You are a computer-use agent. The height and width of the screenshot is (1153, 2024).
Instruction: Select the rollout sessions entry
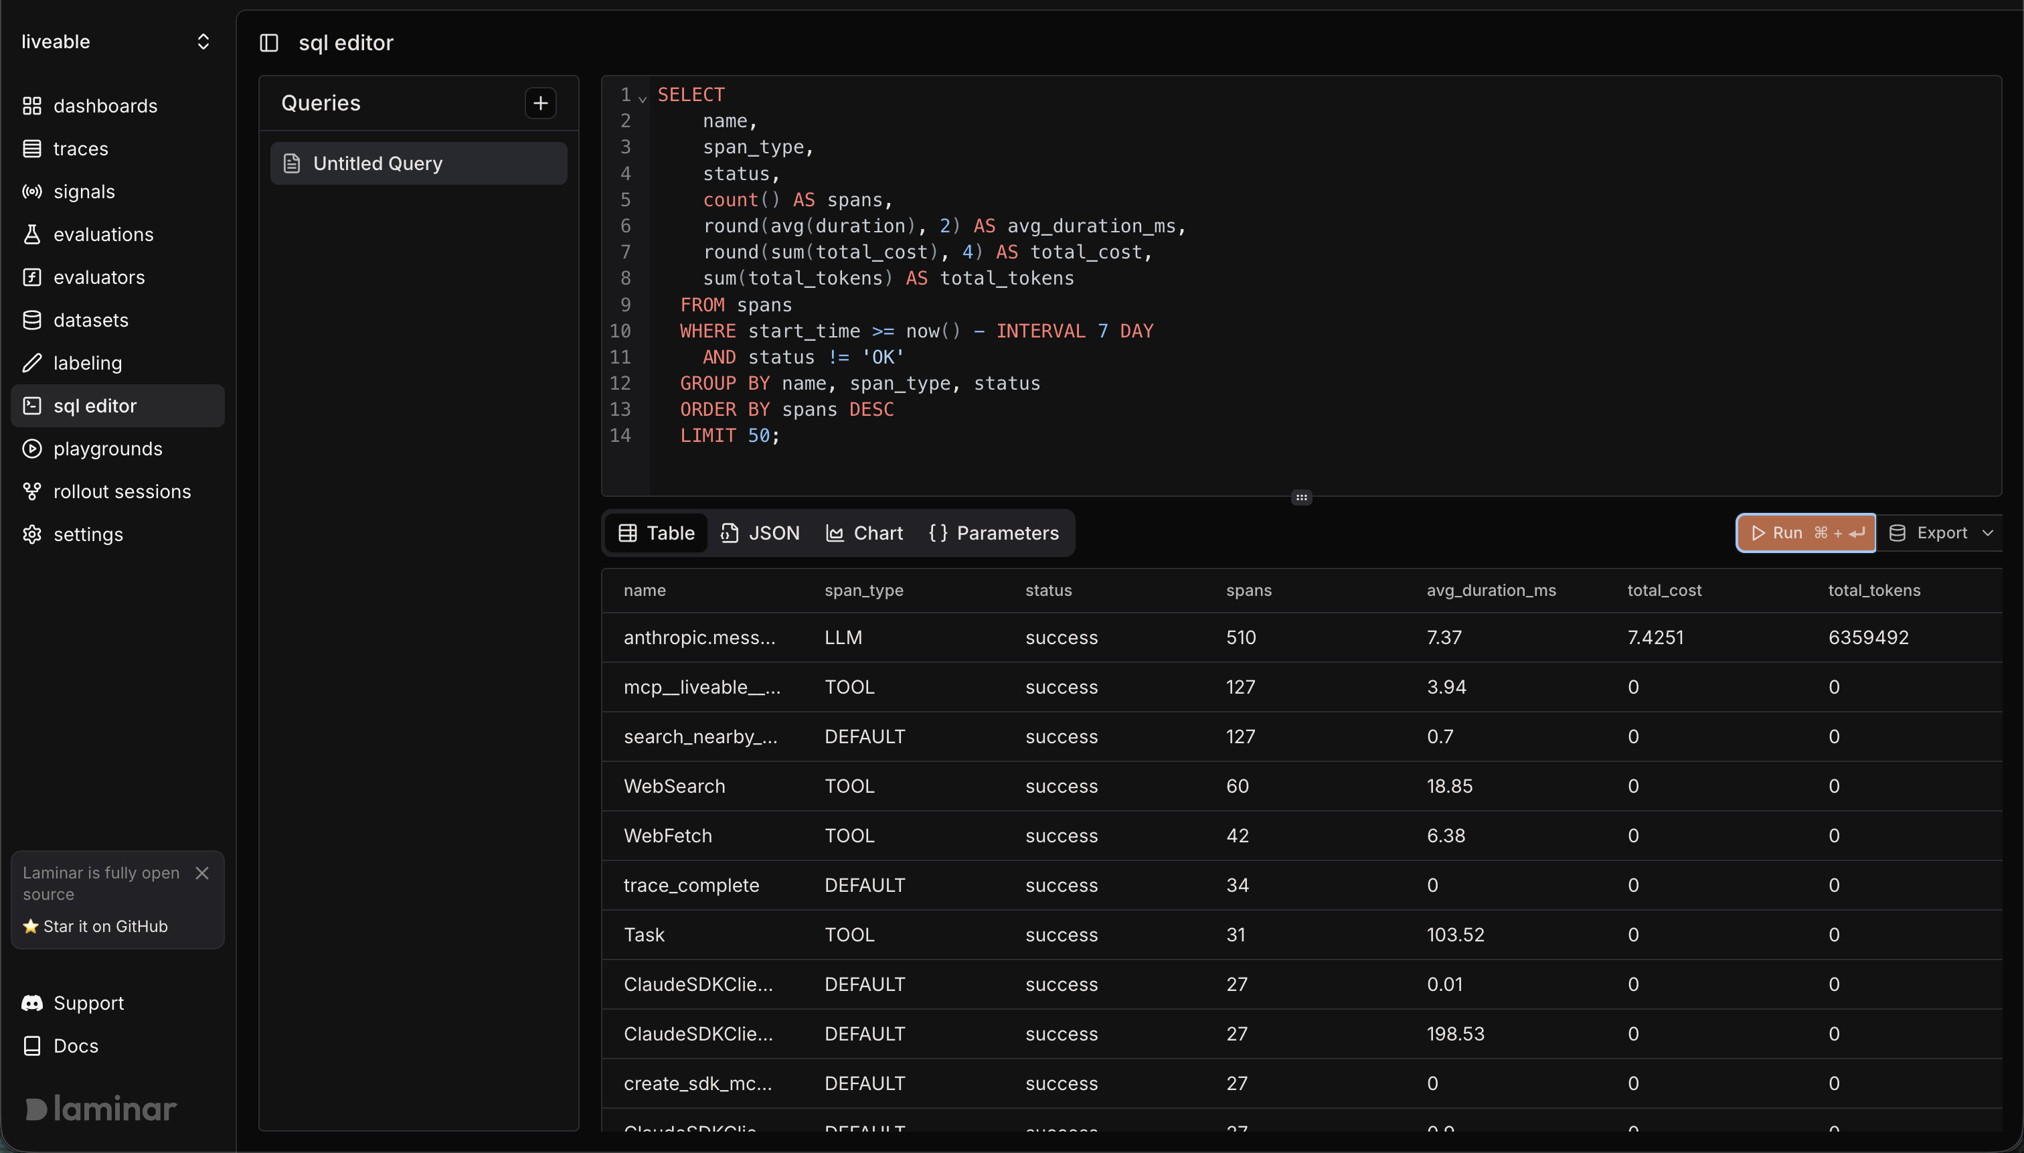click(122, 491)
